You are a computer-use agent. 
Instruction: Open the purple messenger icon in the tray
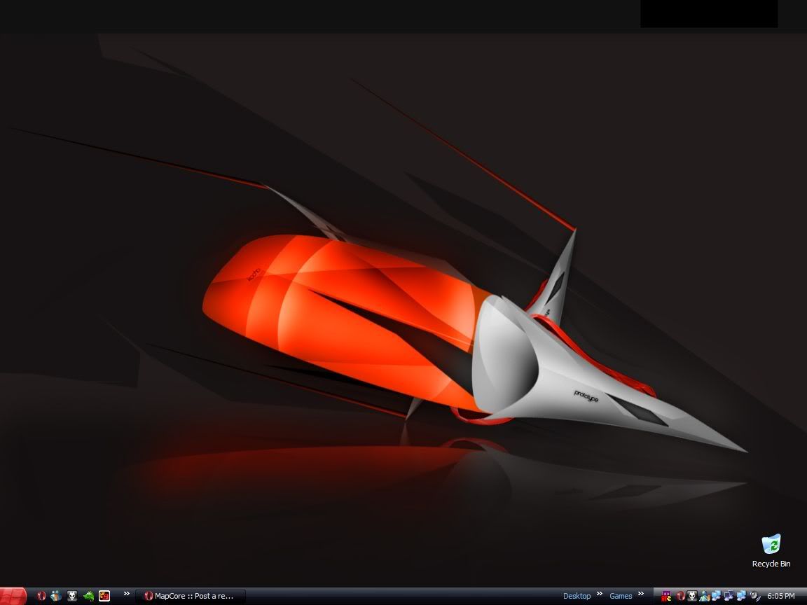(x=665, y=596)
